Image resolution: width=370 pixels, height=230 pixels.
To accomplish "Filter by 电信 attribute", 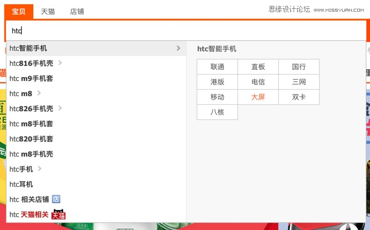I will coord(258,82).
